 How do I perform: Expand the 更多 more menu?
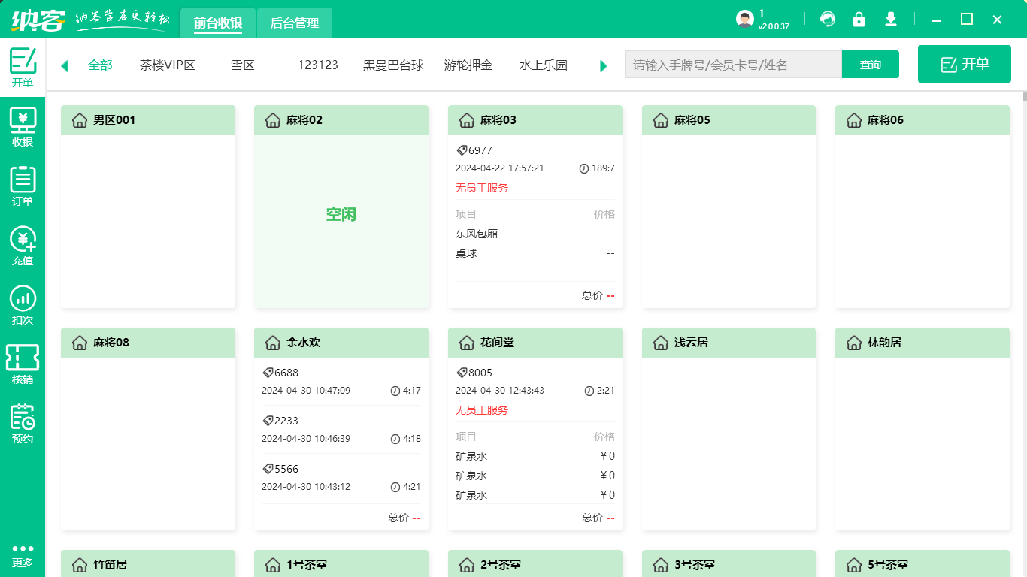coord(23,555)
